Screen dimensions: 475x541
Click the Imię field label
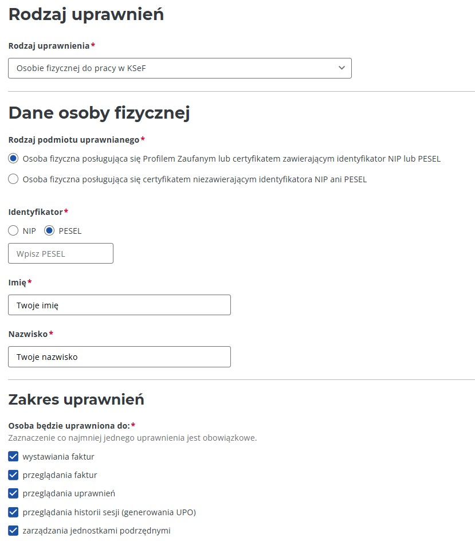point(17,283)
